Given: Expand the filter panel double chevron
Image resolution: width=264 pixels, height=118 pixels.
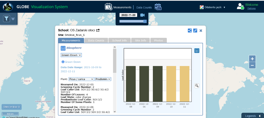Looking at the screenshot, I should click(13, 18).
